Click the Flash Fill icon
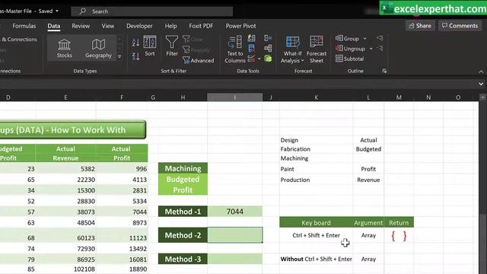The width and height of the screenshot is (487, 274). 252,38
